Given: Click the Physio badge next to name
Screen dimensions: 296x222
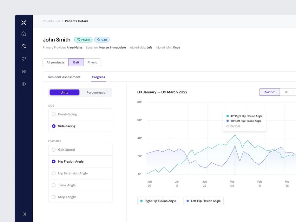Looking at the screenshot, I should [x=83, y=40].
